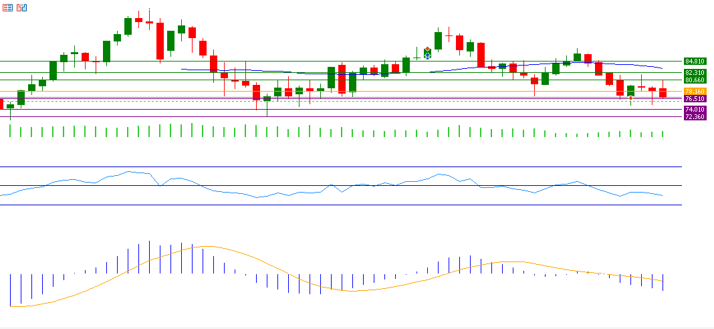714x329 pixels.
Task: Click the lowest blue level line of oscillator
Action: pos(334,205)
